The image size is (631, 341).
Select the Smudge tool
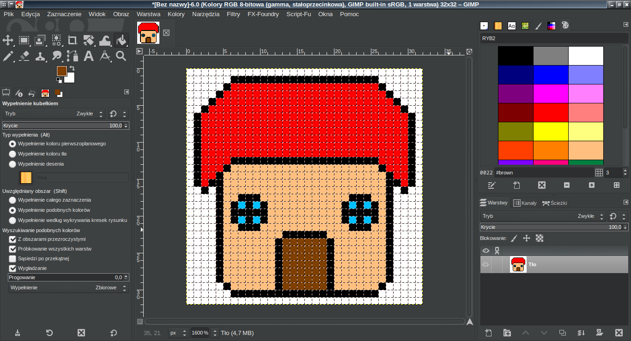point(56,56)
